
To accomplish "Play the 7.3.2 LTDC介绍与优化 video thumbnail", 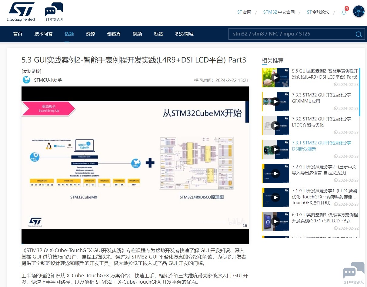I will click(x=275, y=125).
